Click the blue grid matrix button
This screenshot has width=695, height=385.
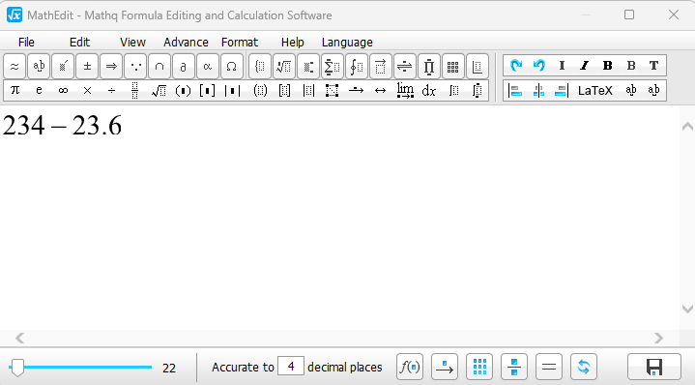click(479, 367)
